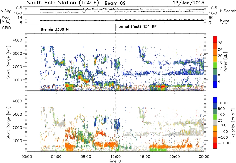
Task: Click the '16:00' time axis tick label
Action: click(x=145, y=157)
